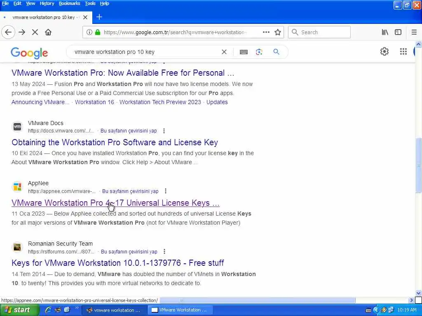Search by image with Google Lens
The height and width of the screenshot is (316, 422).
[259, 52]
